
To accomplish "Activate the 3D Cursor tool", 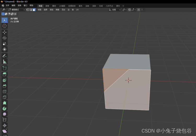I will pos(4,26).
